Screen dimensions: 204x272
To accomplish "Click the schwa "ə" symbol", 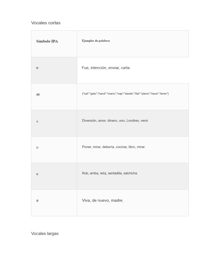I will 37,201.
